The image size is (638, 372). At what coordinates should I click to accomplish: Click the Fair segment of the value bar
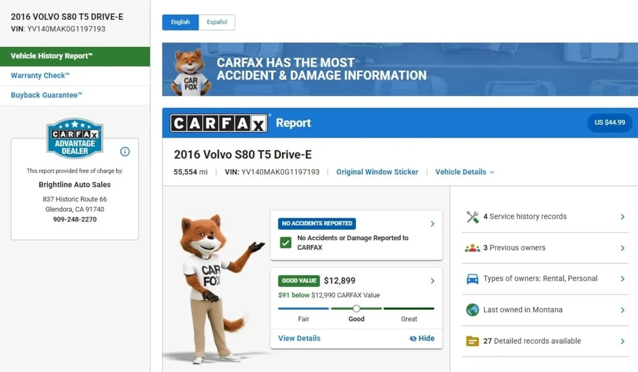304,308
